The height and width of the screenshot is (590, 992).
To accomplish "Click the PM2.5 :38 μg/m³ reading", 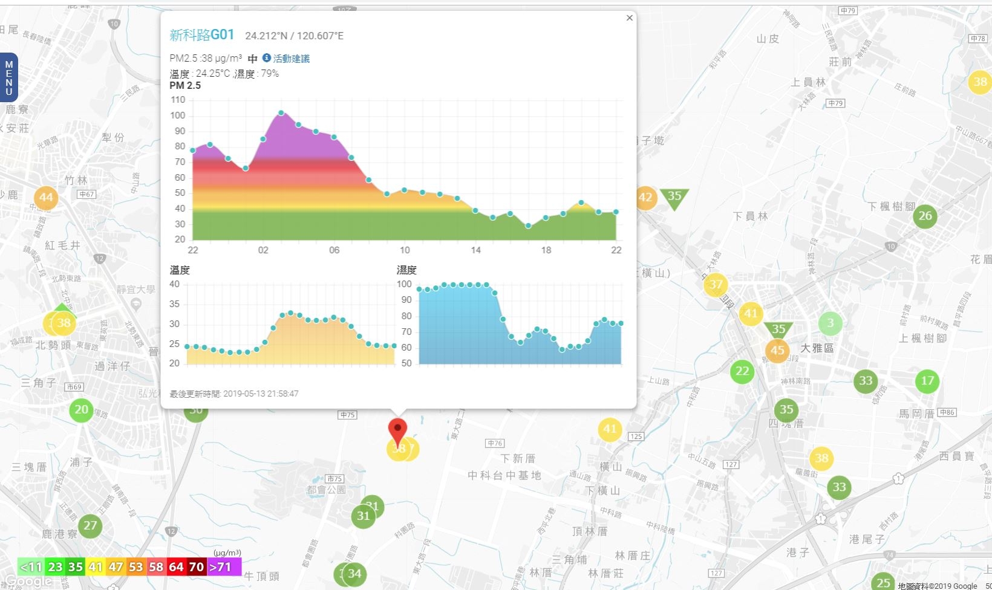I will click(206, 59).
